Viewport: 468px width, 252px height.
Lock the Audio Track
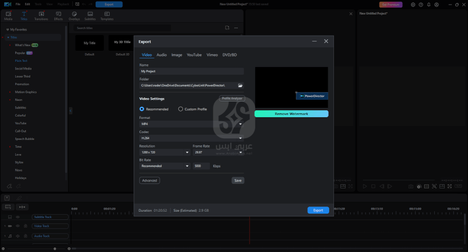26,236
